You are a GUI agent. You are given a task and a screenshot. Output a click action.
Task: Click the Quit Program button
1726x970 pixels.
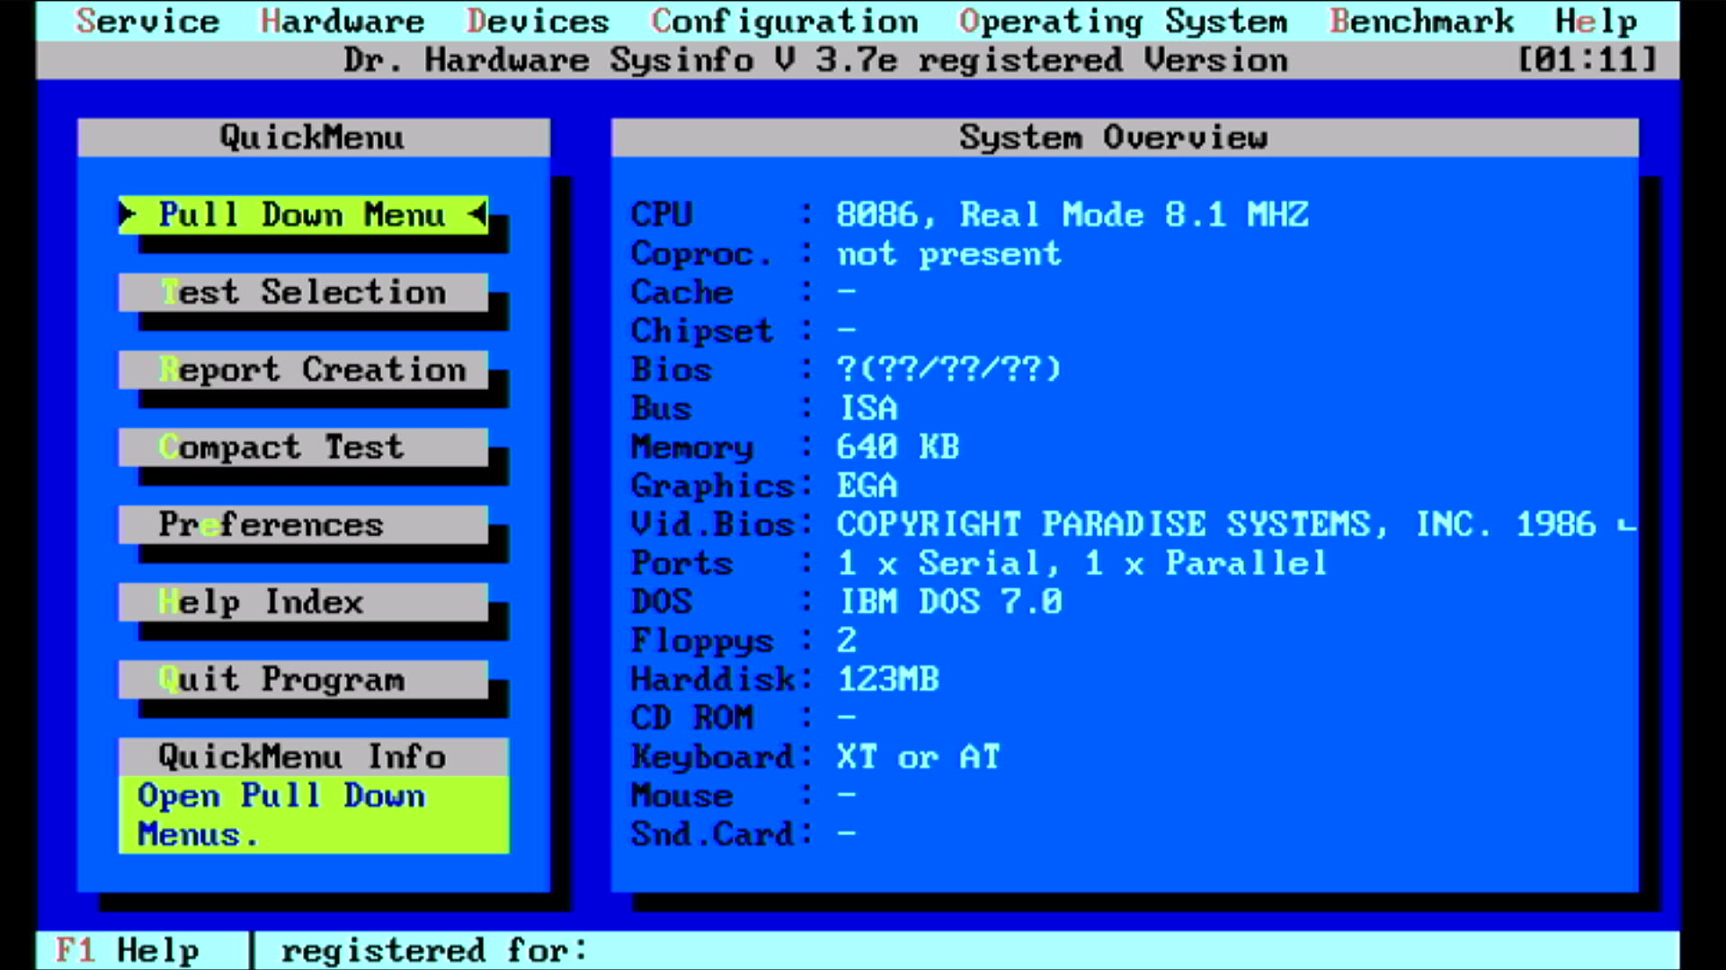tap(303, 679)
